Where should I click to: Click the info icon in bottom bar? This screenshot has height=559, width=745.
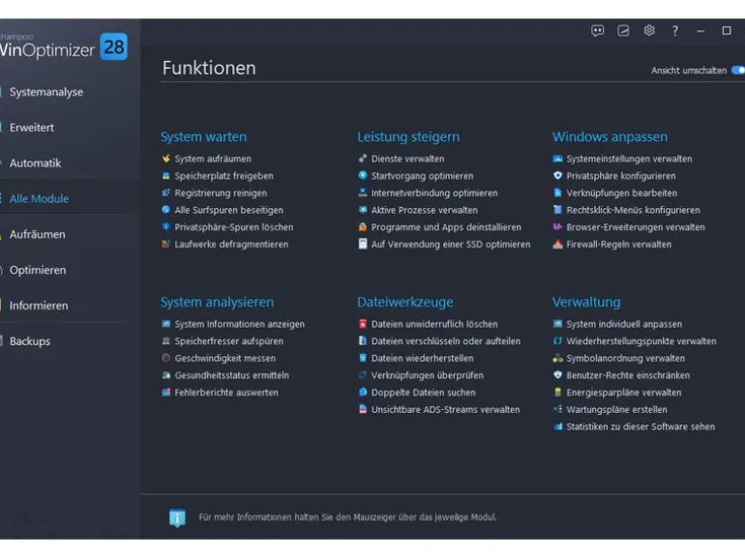[x=177, y=517]
